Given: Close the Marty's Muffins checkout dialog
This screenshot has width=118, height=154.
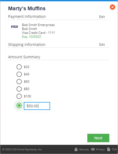Looking at the screenshot, I should coord(112,7).
